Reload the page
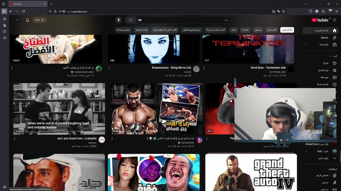Viewport: 341px width, 191px height. coord(23,11)
